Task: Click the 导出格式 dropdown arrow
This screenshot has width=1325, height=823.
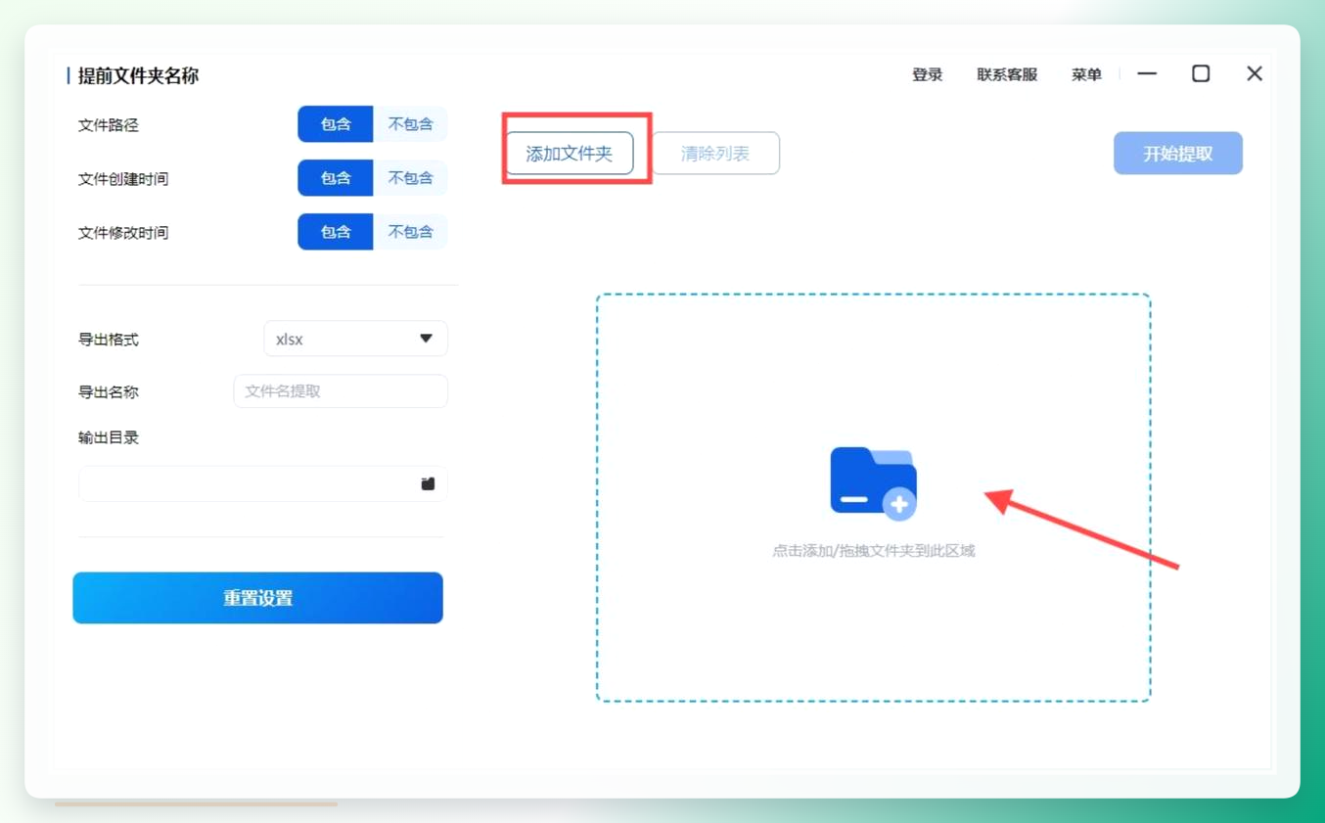Action: tap(426, 339)
